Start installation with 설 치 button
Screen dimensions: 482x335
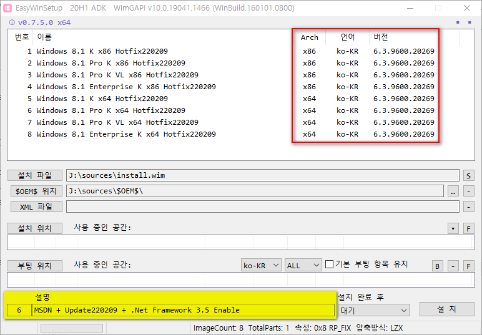[x=446, y=309]
